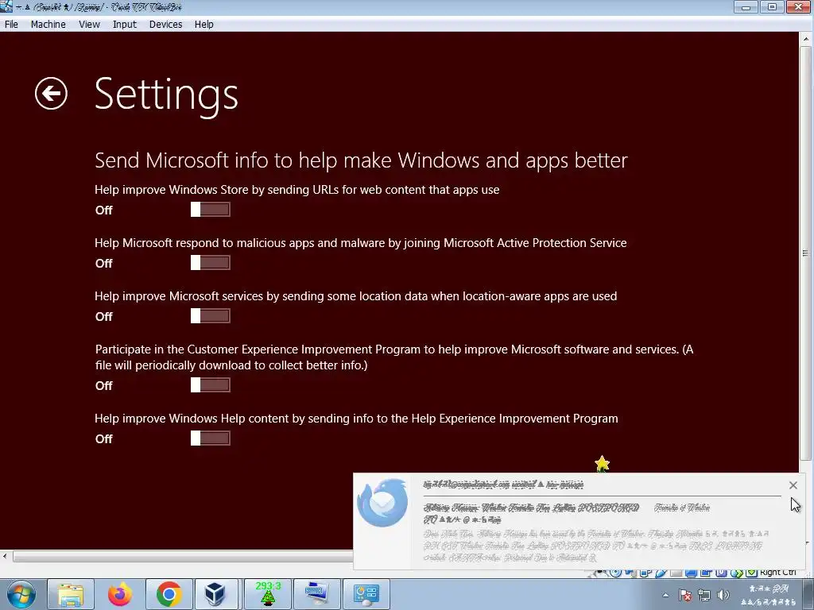
Task: Open the Input menu
Action: [125, 25]
